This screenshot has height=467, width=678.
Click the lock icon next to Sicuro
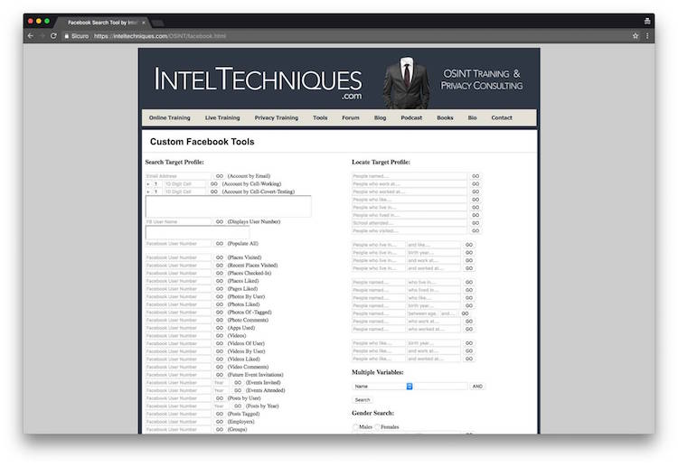(67, 36)
